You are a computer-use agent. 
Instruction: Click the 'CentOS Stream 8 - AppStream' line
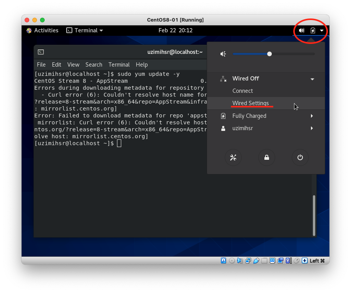click(x=81, y=81)
